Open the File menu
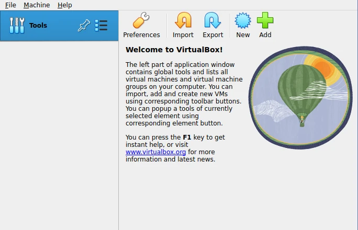358x230 pixels. tap(10, 5)
